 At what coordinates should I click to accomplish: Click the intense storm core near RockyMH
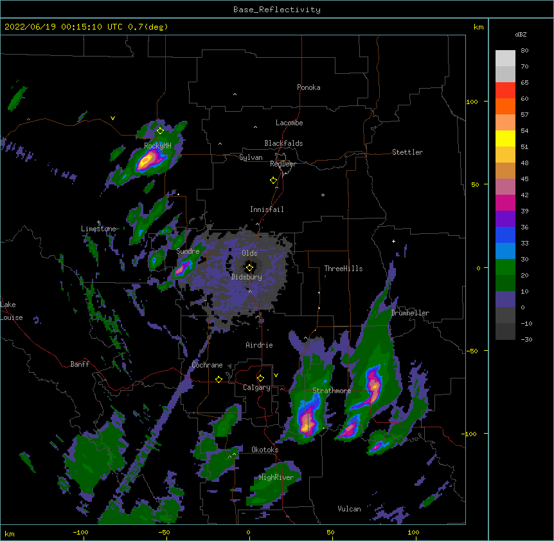148,160
